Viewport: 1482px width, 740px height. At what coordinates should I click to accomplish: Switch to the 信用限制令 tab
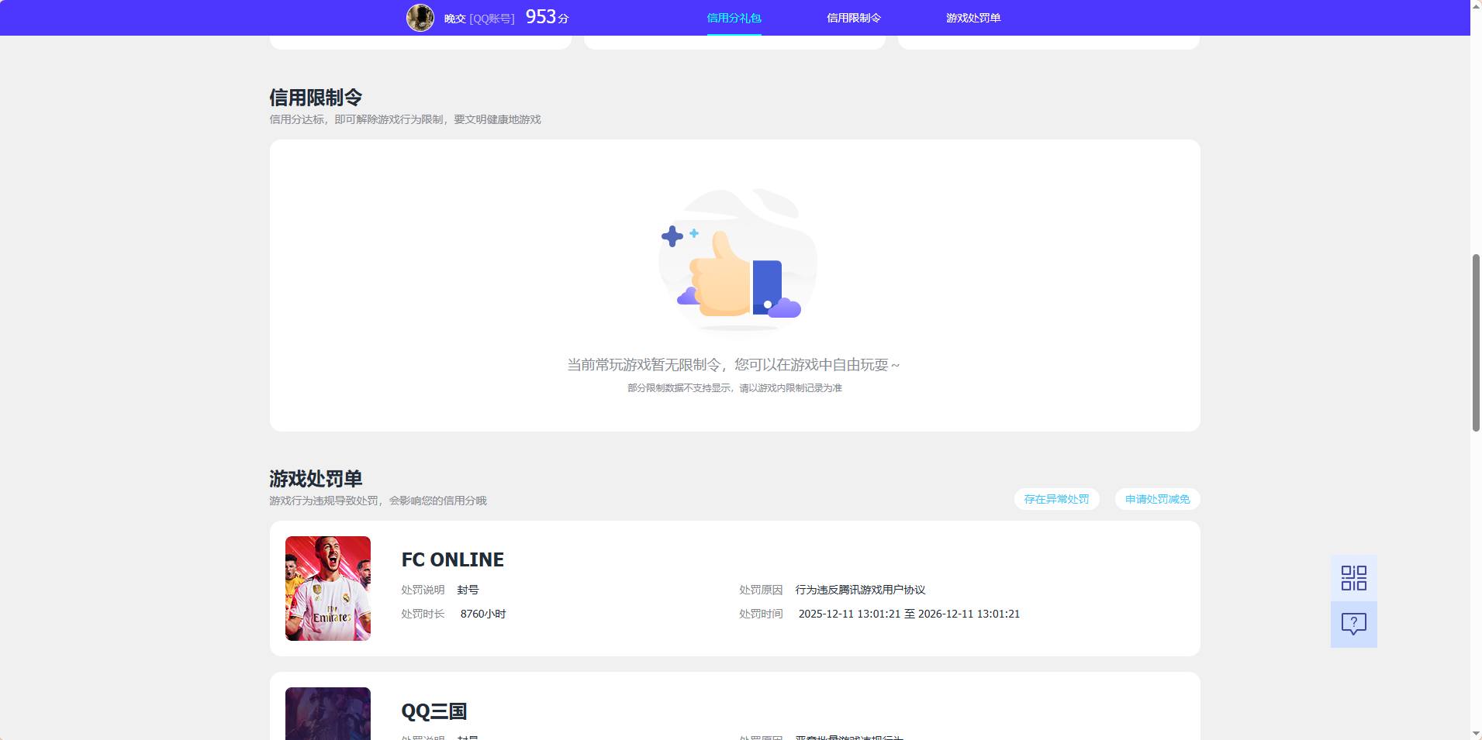(x=853, y=18)
